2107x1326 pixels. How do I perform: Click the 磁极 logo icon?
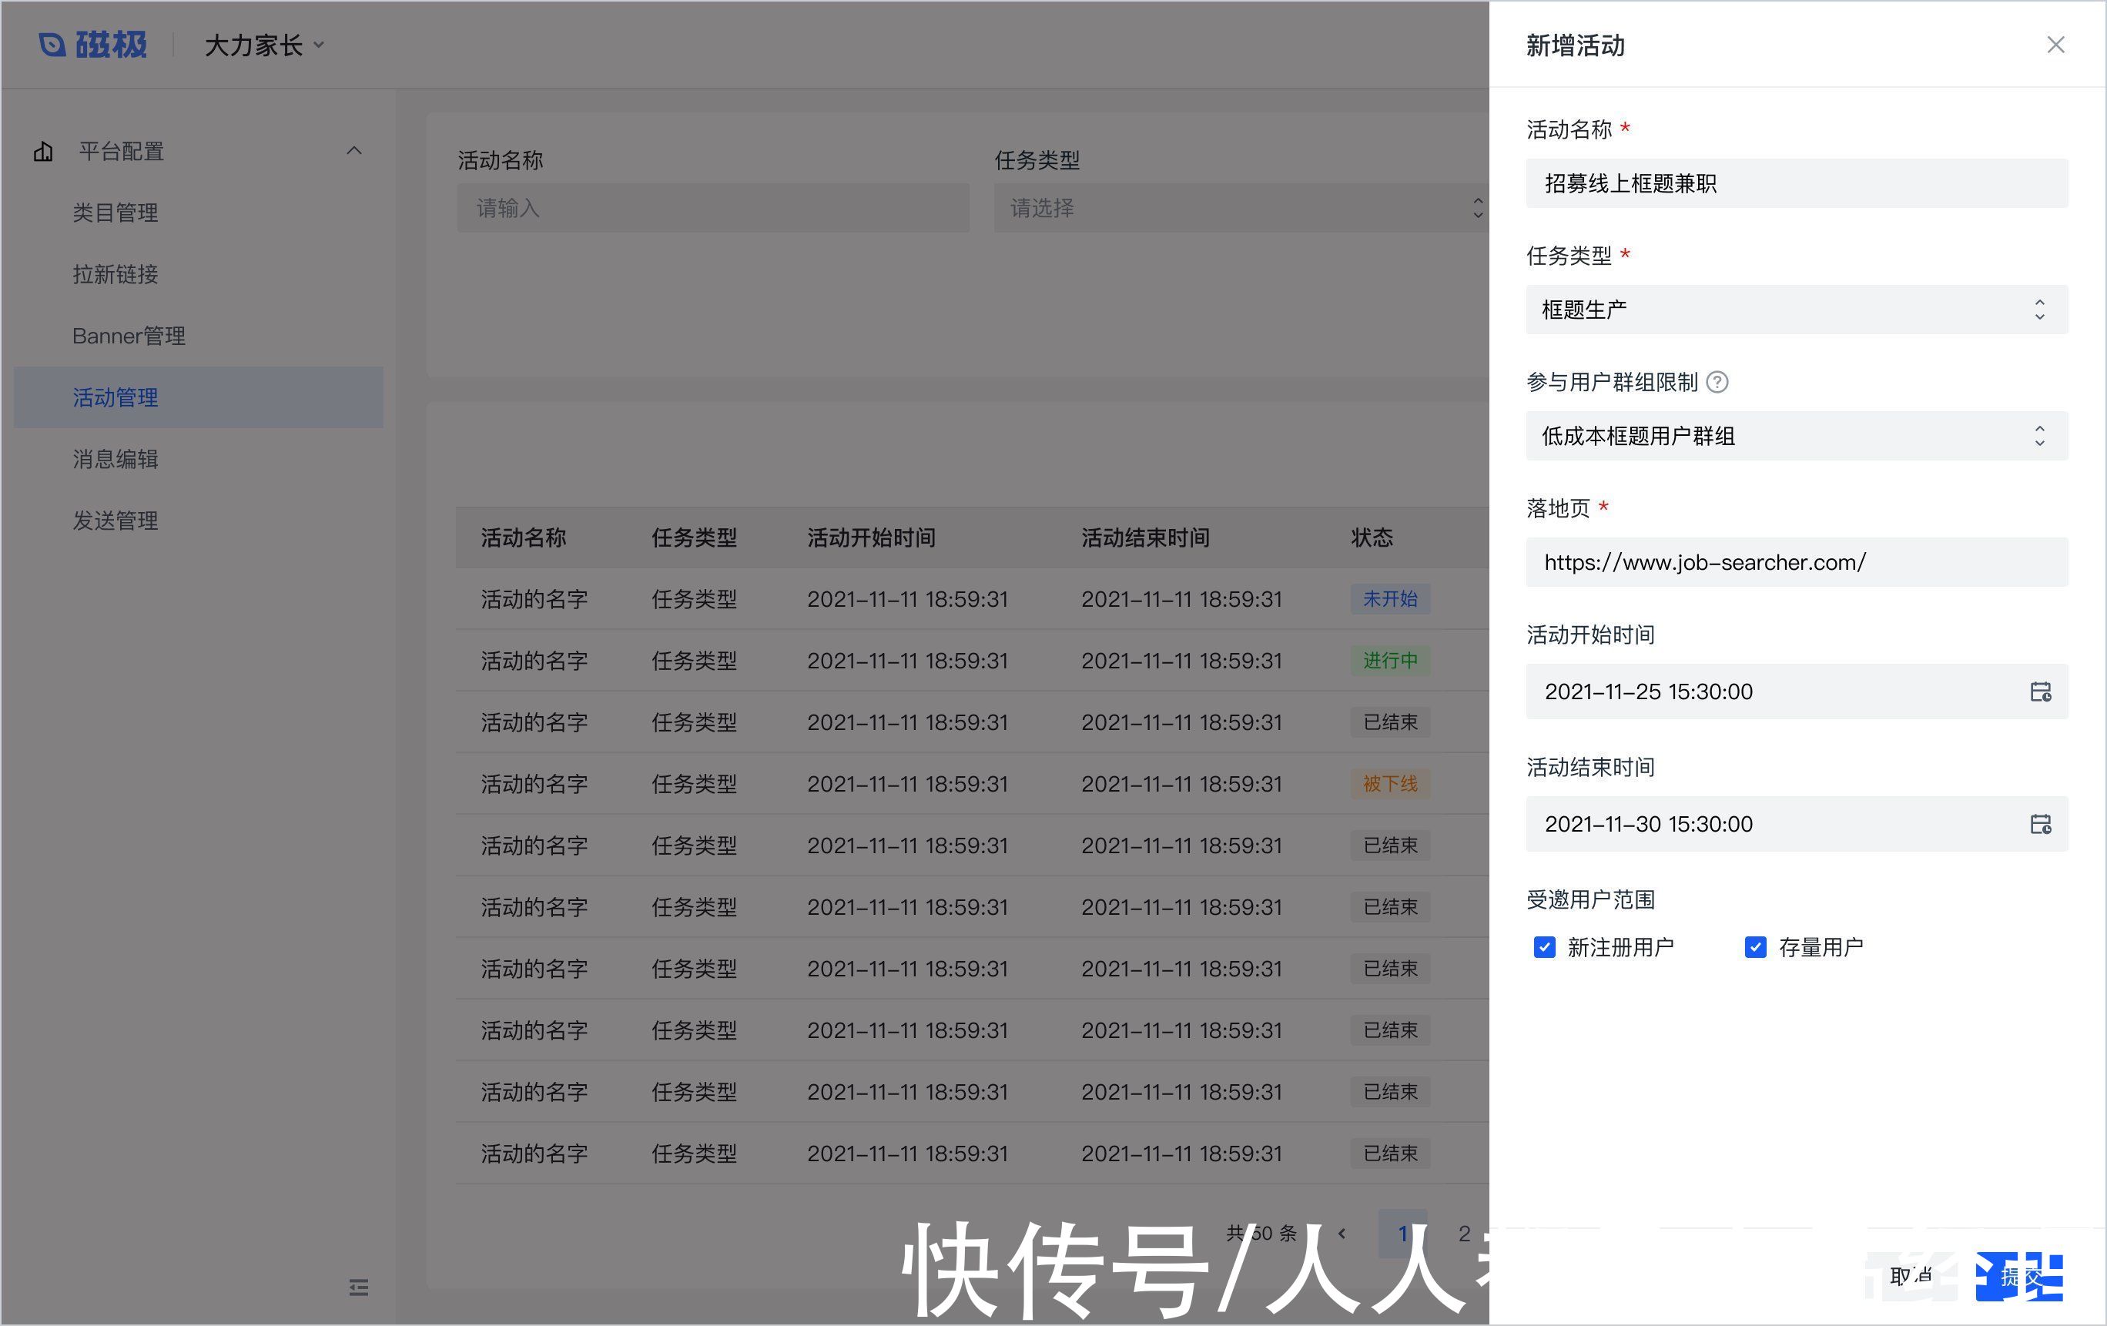(x=52, y=45)
